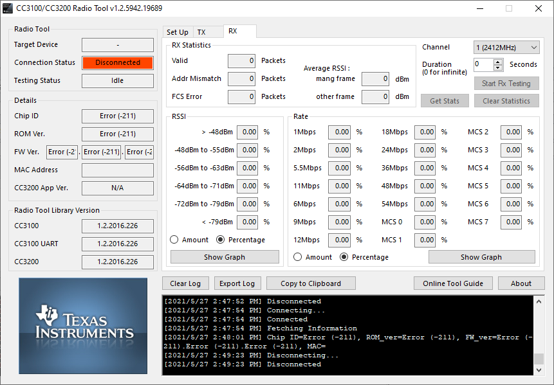
Task: Open the About dialog
Action: tap(521, 283)
